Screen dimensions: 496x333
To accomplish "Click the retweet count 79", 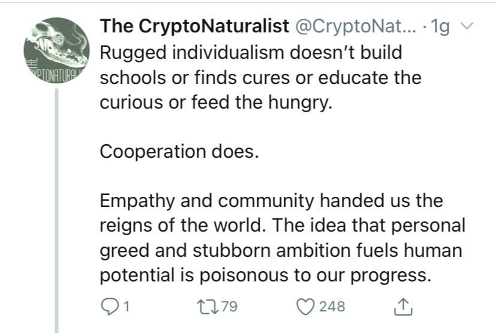I will pyautogui.click(x=229, y=307).
